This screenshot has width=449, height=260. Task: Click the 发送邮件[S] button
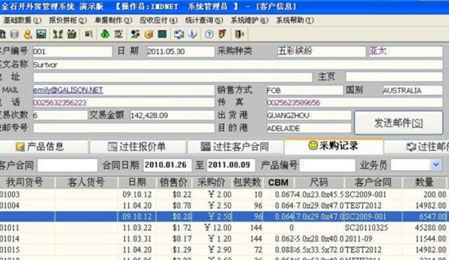(x=399, y=123)
